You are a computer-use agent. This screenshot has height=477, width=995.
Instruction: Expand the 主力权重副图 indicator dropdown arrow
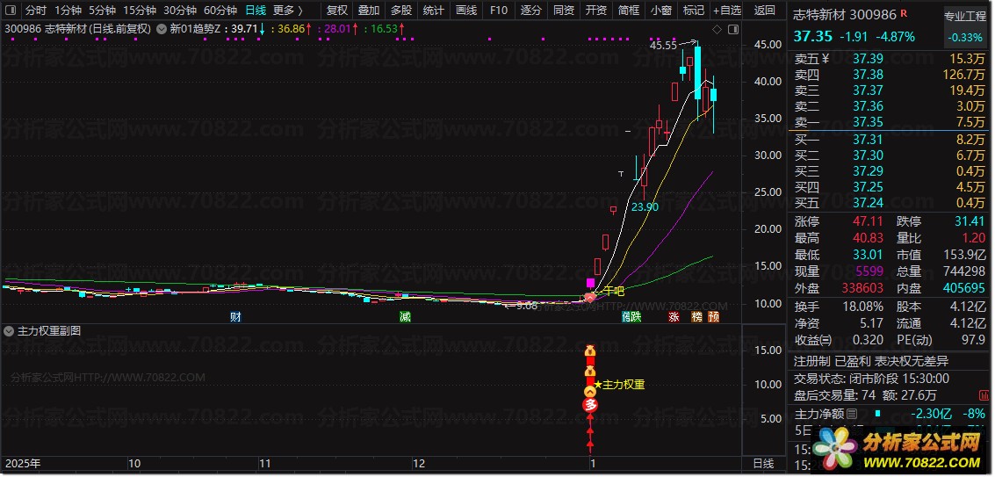click(x=9, y=331)
